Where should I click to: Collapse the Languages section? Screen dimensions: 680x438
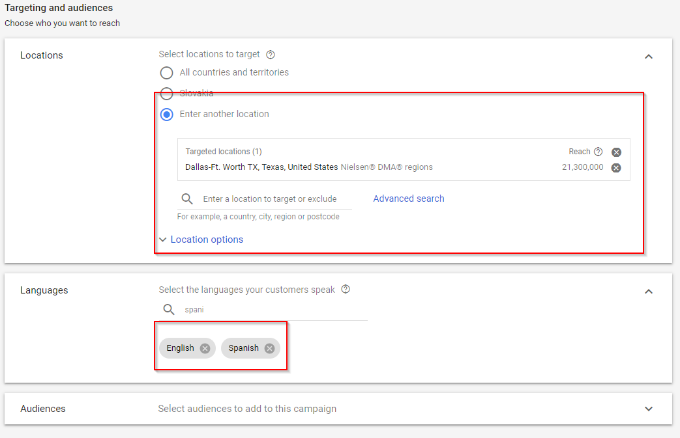coord(649,292)
